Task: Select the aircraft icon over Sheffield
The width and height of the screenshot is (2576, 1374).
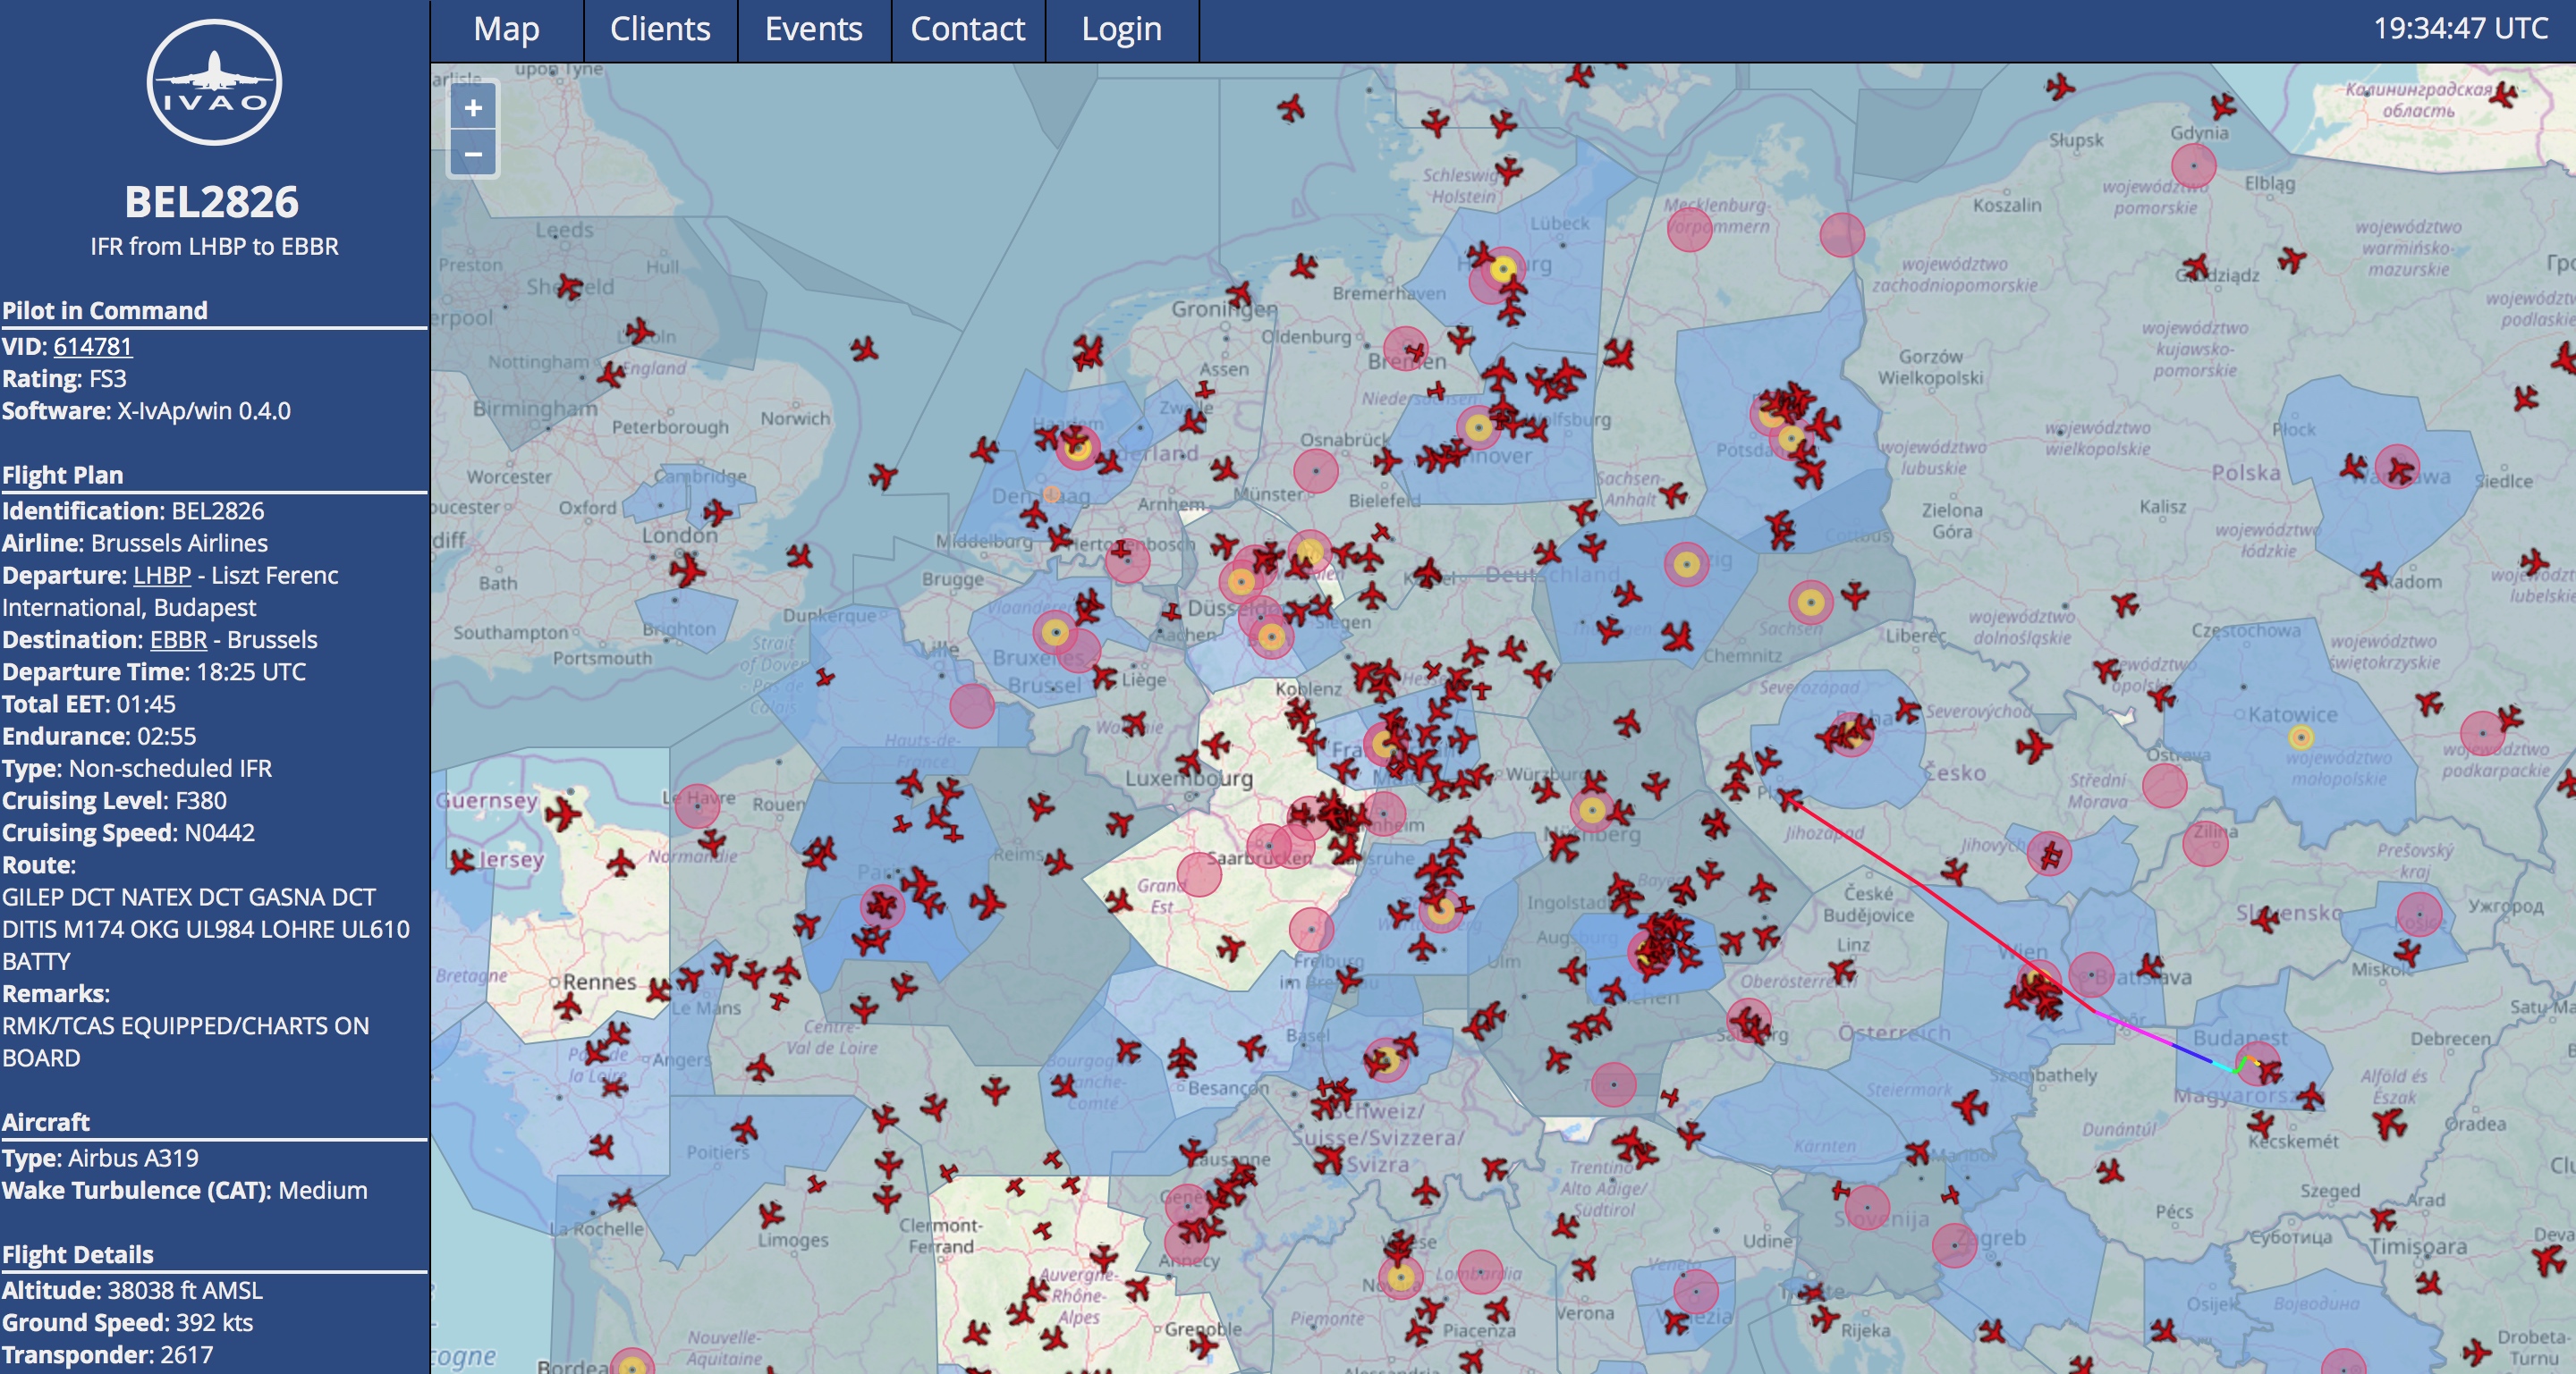Action: 569,288
